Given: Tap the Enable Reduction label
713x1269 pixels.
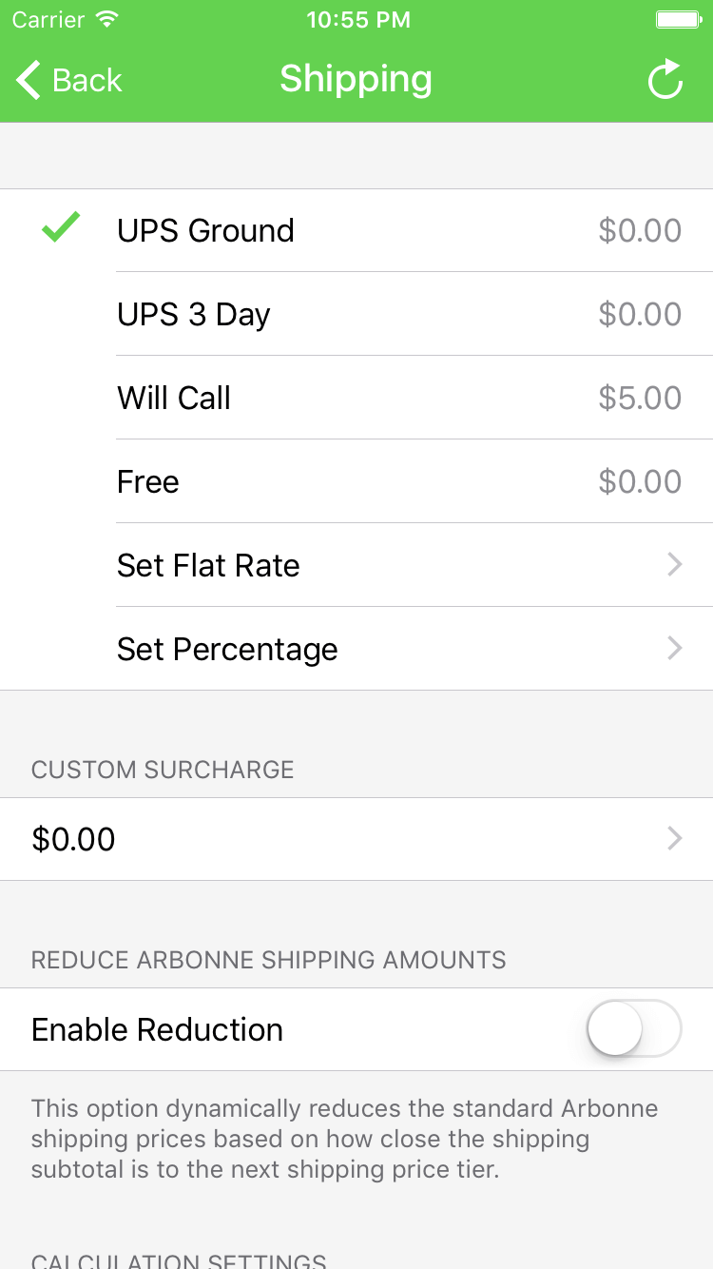Looking at the screenshot, I should click(x=157, y=1029).
